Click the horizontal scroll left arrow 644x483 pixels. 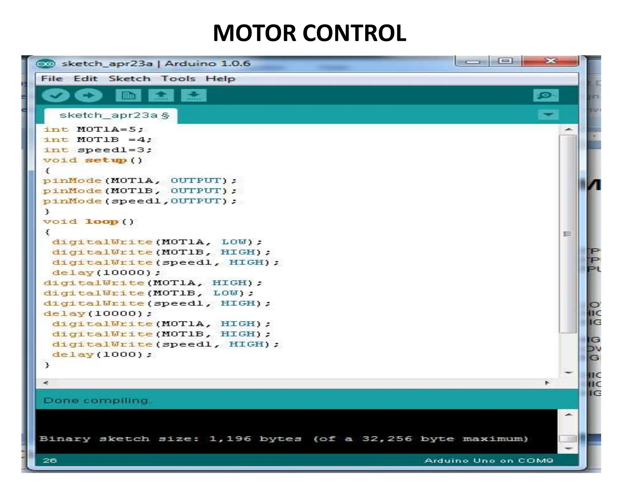coord(46,383)
